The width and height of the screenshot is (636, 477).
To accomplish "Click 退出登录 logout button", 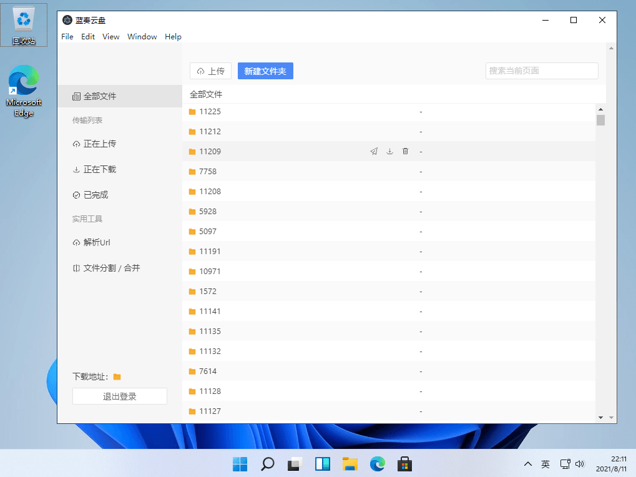I will point(120,396).
